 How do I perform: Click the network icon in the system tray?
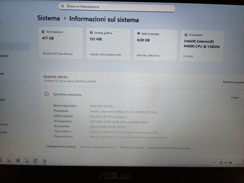pyautogui.click(x=221, y=163)
